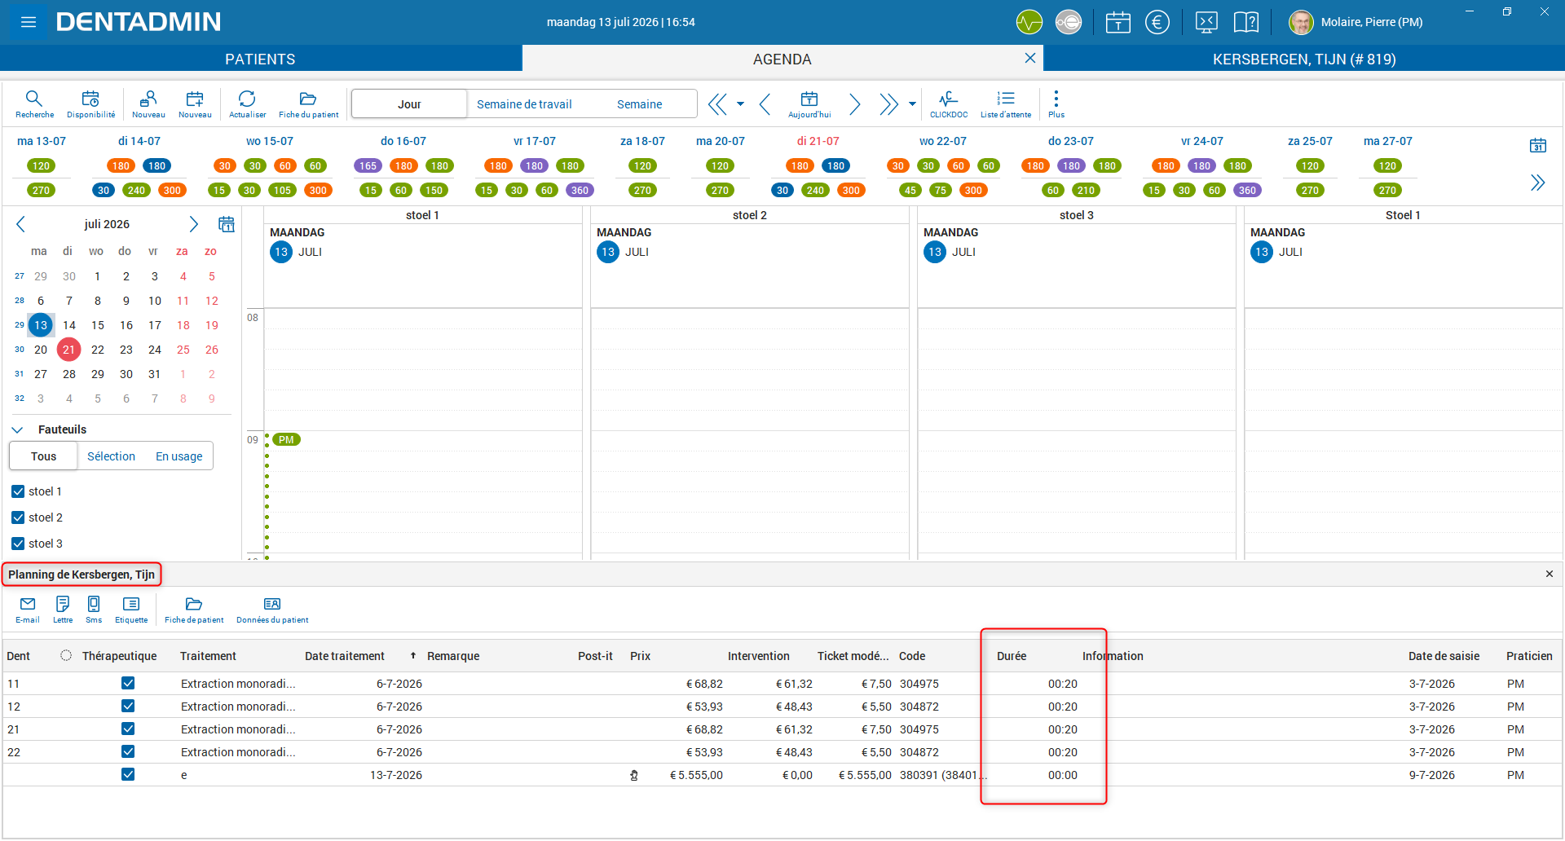Click the euro billing icon in header

click(1157, 22)
